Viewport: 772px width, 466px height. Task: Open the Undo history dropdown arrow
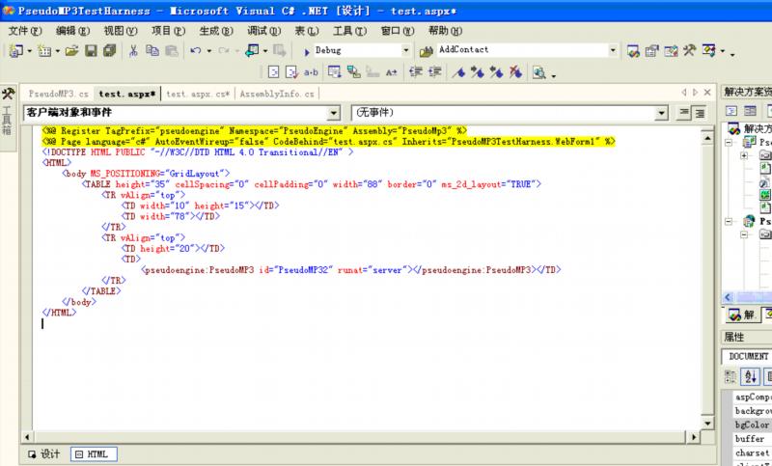pos(208,51)
